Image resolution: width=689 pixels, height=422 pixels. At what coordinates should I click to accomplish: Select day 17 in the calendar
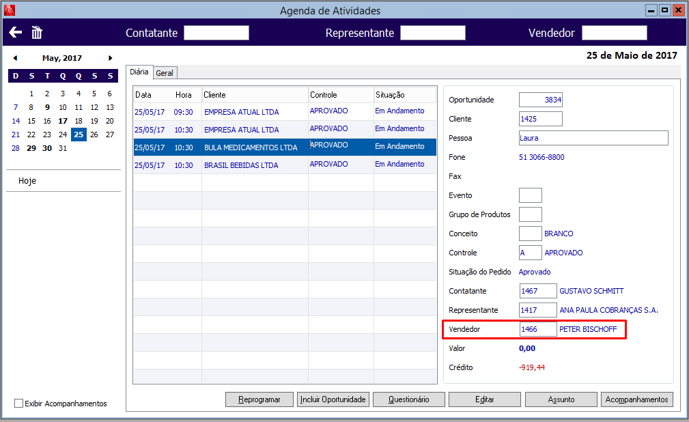(x=63, y=121)
